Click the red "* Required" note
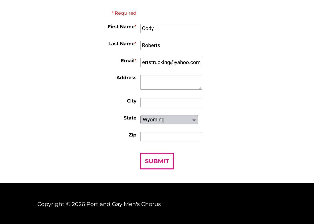The width and height of the screenshot is (314, 224). click(124, 13)
